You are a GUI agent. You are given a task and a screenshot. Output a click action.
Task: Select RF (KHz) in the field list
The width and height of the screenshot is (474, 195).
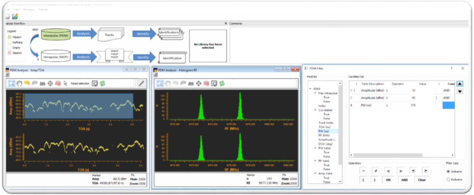tap(324, 135)
